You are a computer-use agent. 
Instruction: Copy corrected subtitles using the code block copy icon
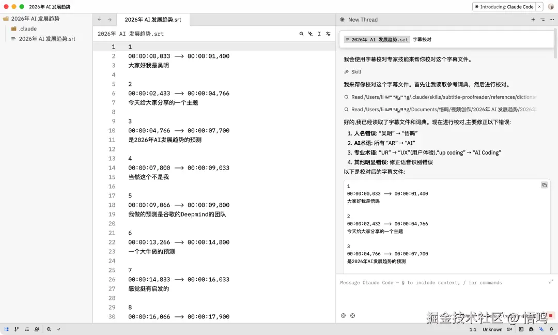point(544,185)
